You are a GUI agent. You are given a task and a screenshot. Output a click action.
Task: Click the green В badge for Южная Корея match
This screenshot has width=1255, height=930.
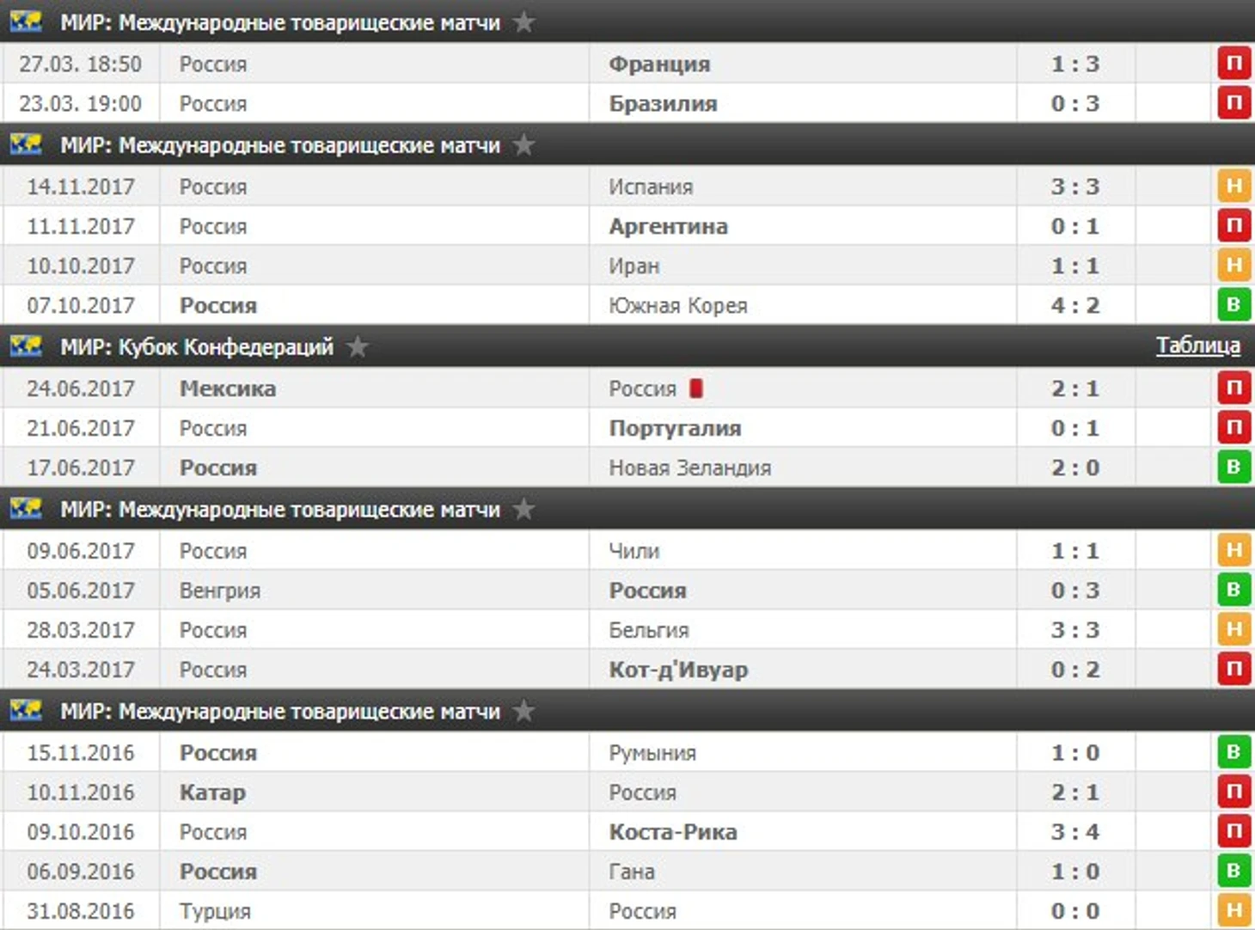pos(1234,305)
